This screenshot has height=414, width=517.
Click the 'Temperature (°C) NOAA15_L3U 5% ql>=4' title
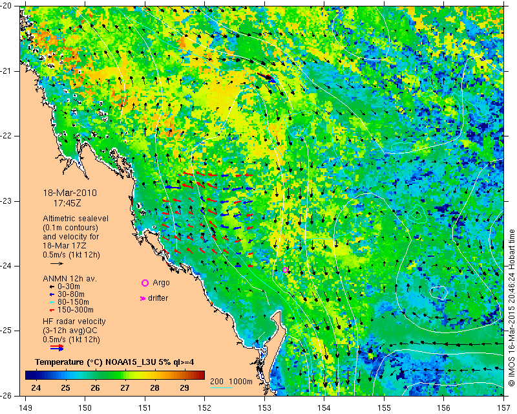click(114, 362)
